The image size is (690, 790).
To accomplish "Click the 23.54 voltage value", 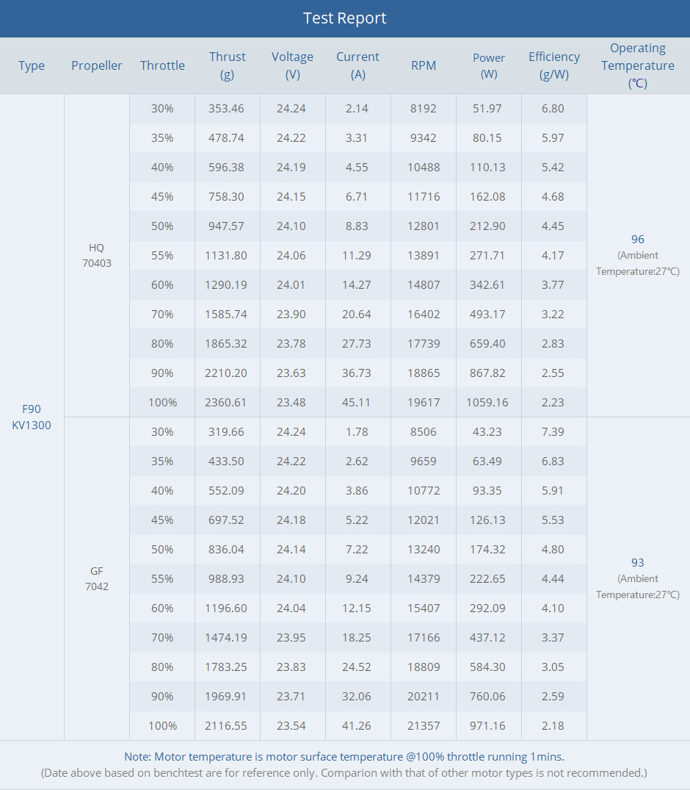I will pyautogui.click(x=291, y=725).
